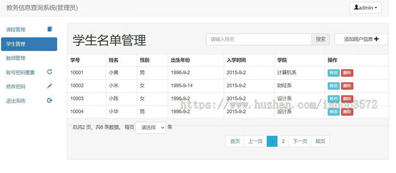Viewport: 396px width, 173px height.
Task: Click the name 小陈
Action: click(x=114, y=99)
